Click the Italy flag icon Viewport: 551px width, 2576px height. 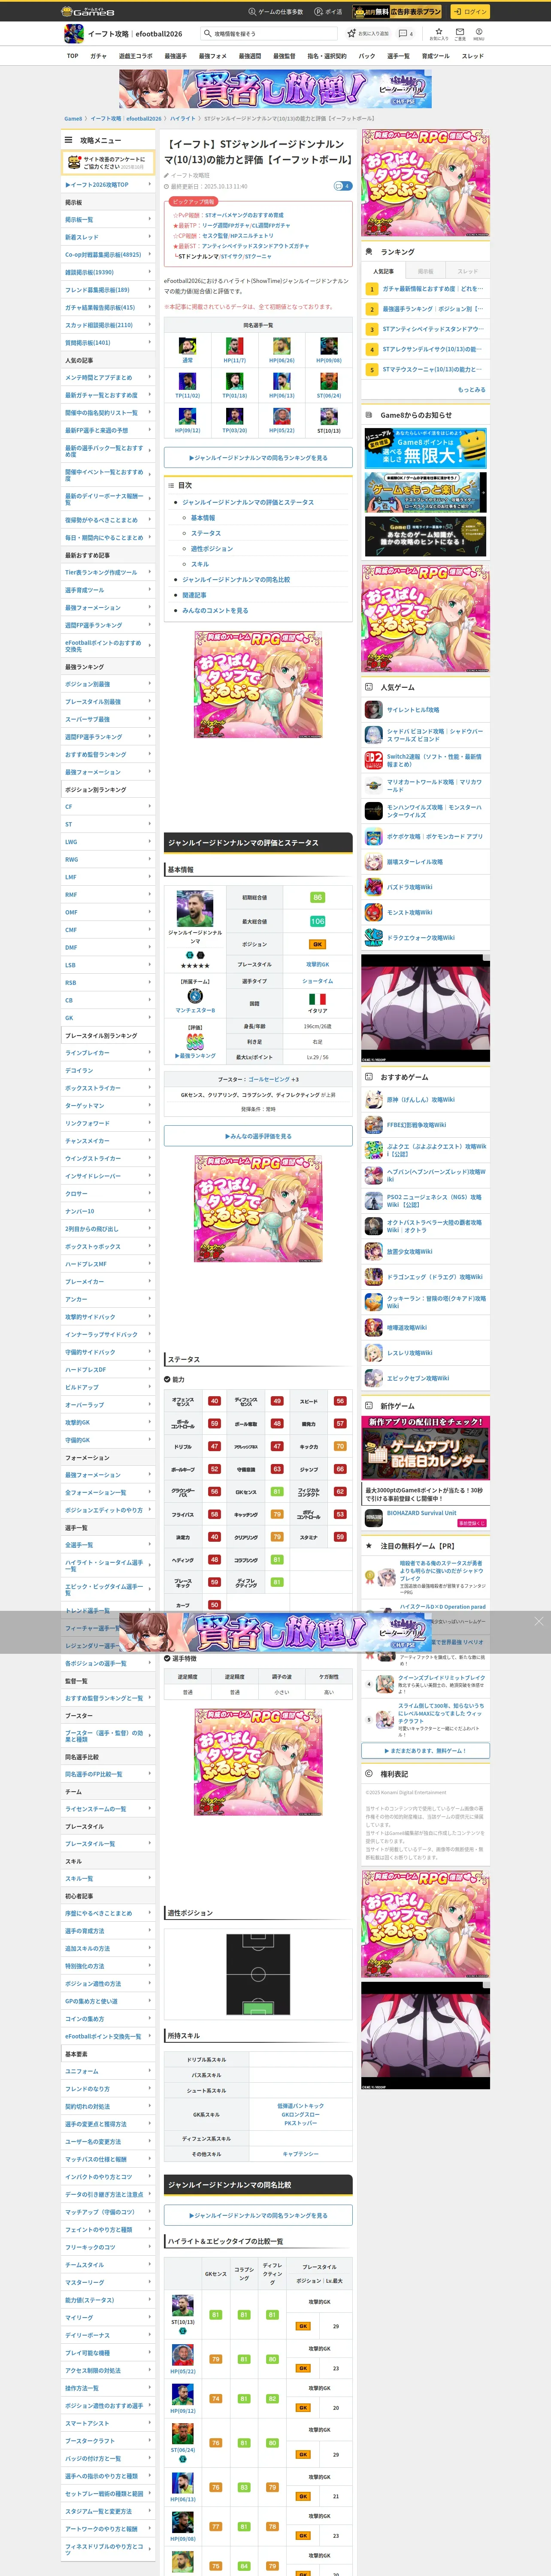point(317,999)
